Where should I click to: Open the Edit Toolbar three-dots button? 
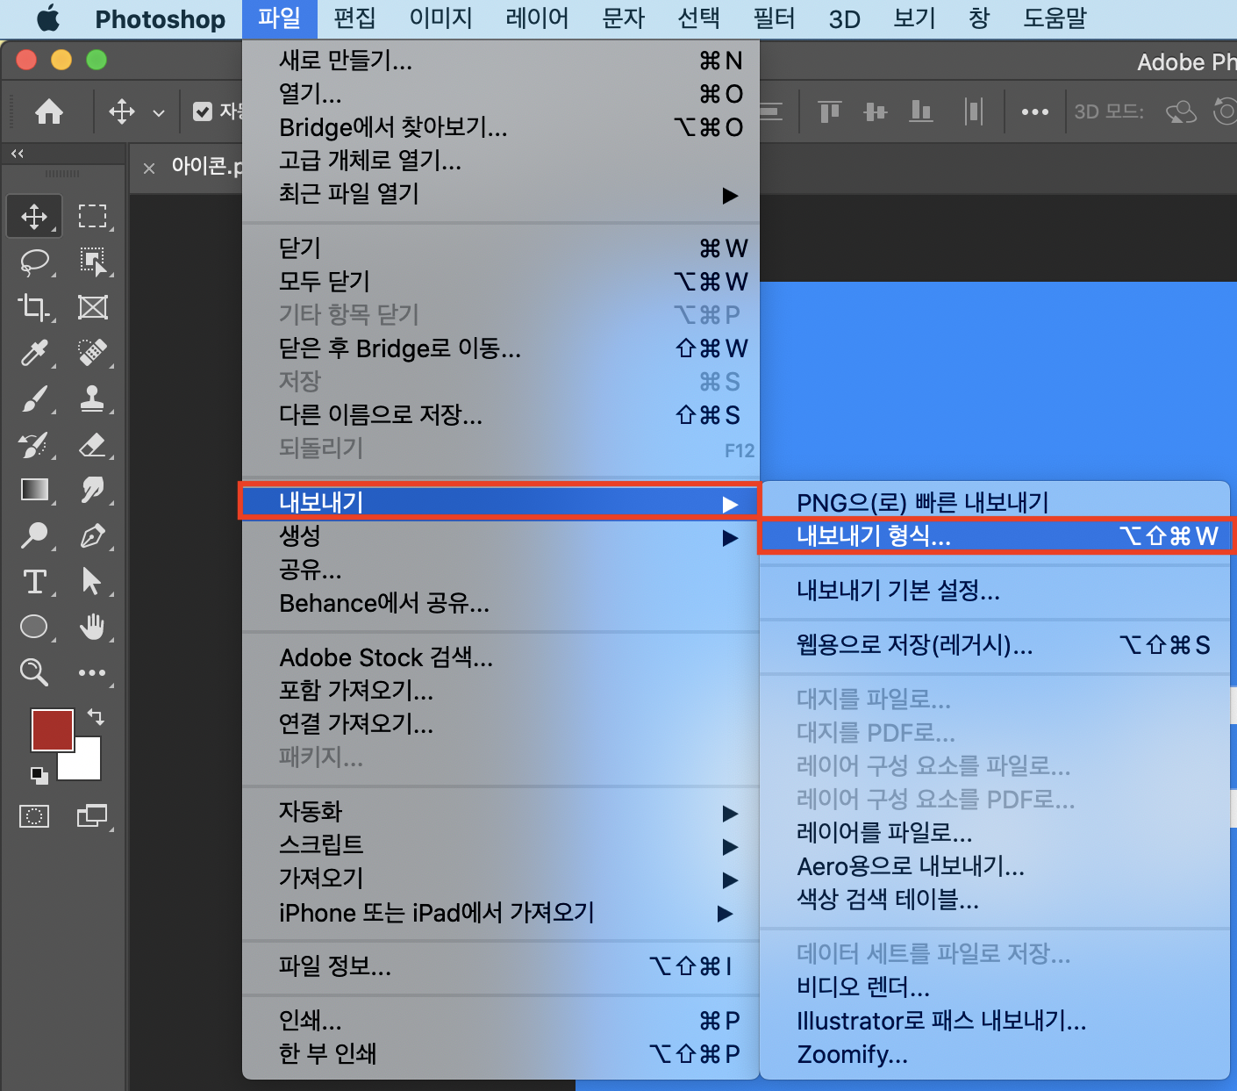coord(92,673)
